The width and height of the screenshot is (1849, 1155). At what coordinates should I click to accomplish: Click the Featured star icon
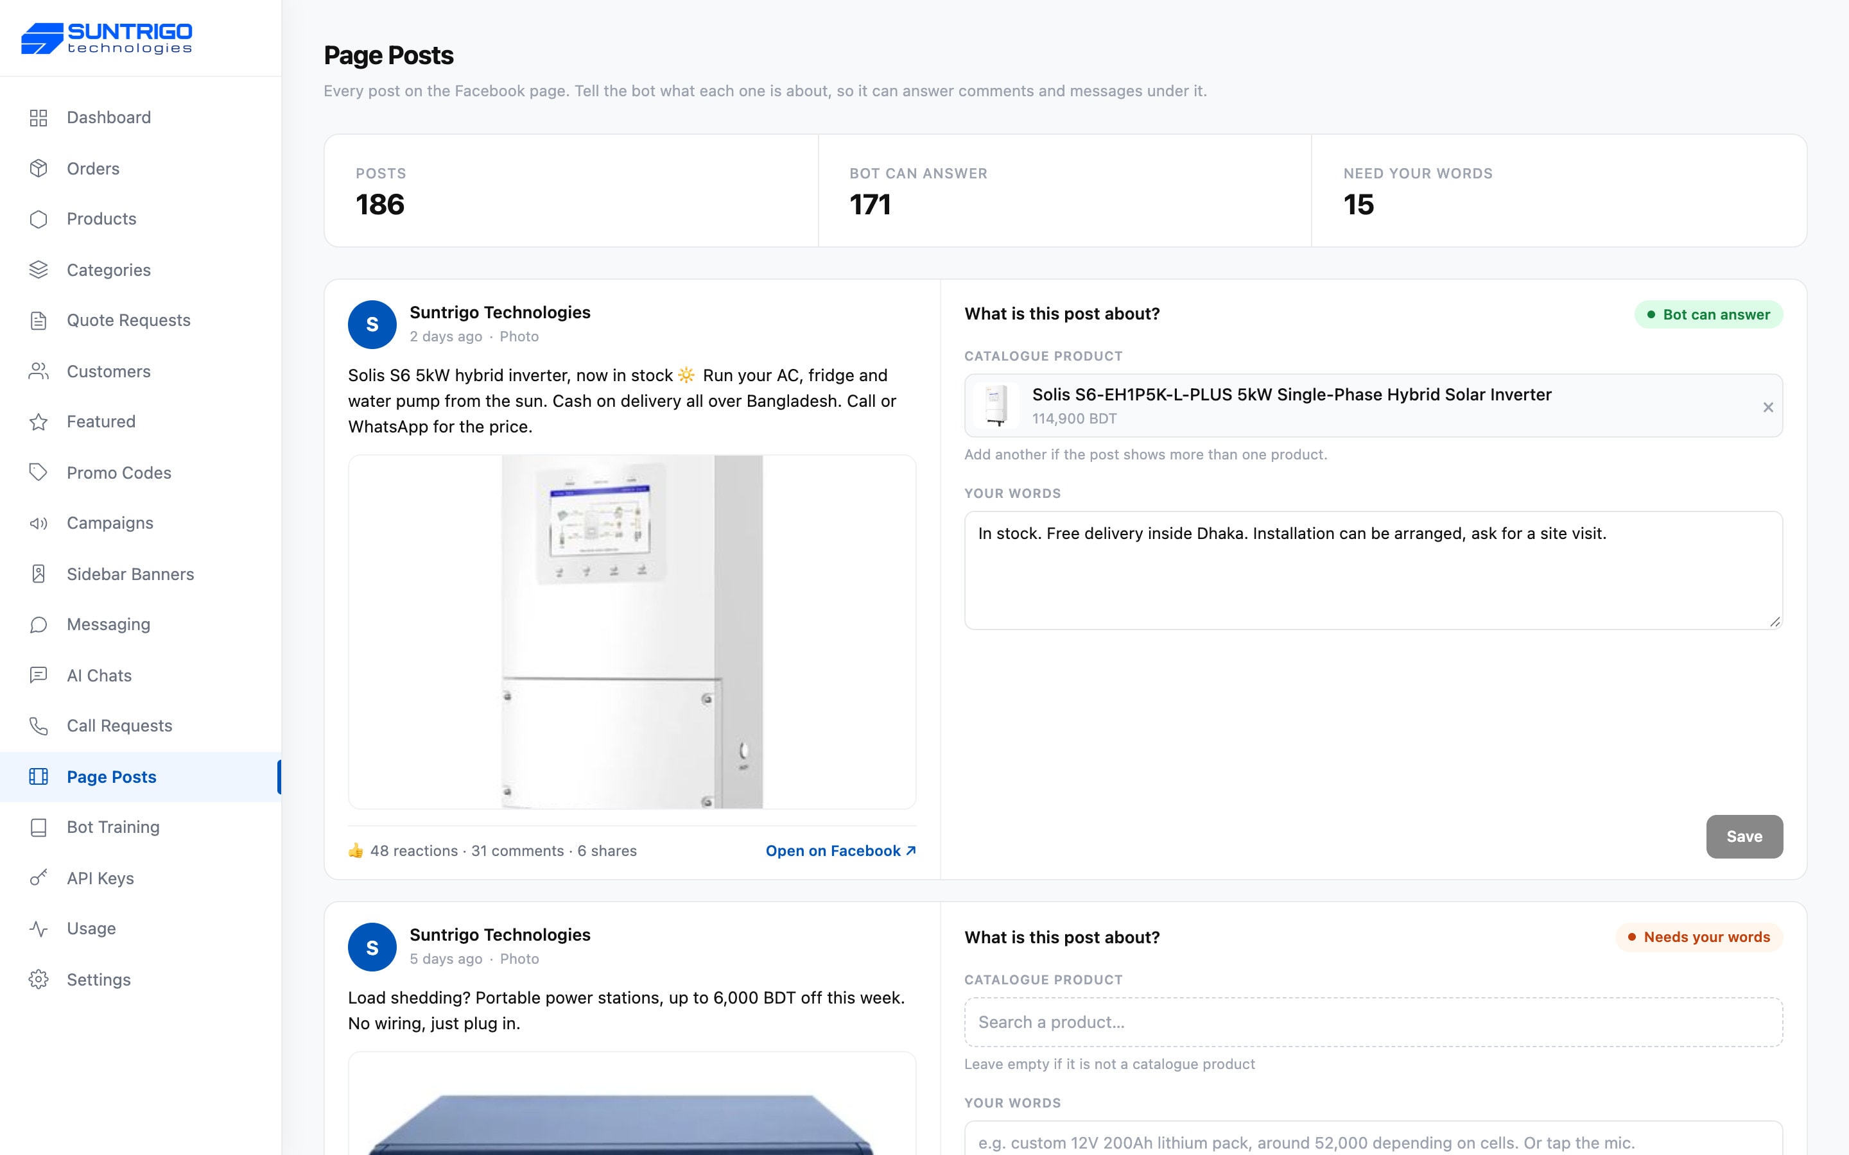coord(39,422)
